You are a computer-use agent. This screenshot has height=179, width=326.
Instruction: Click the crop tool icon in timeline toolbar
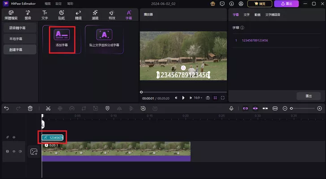tap(84, 108)
